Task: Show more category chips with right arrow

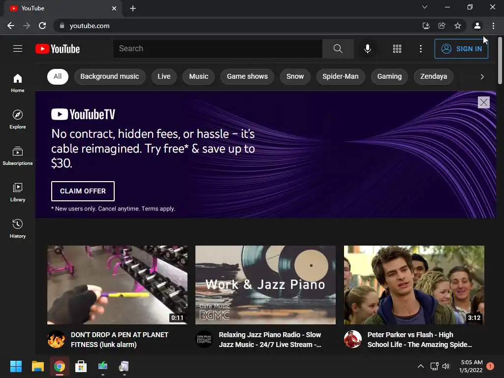Action: coord(482,76)
